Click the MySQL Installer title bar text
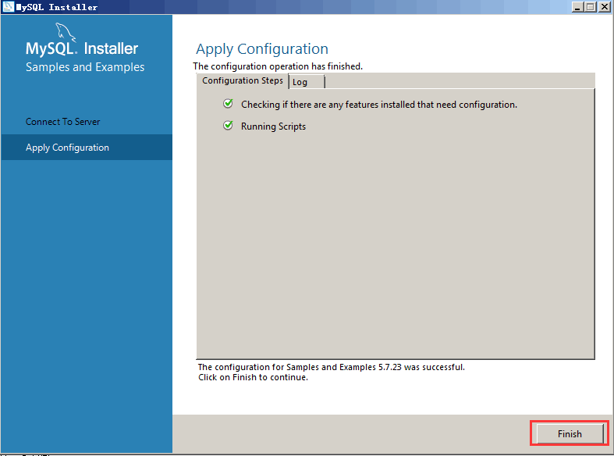This screenshot has width=614, height=456. point(57,7)
